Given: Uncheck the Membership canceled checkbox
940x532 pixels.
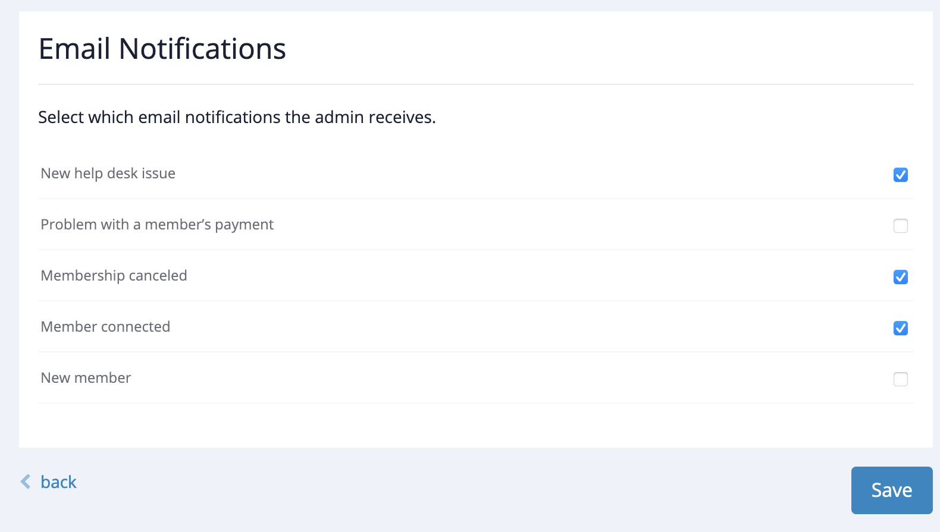Looking at the screenshot, I should [x=900, y=277].
